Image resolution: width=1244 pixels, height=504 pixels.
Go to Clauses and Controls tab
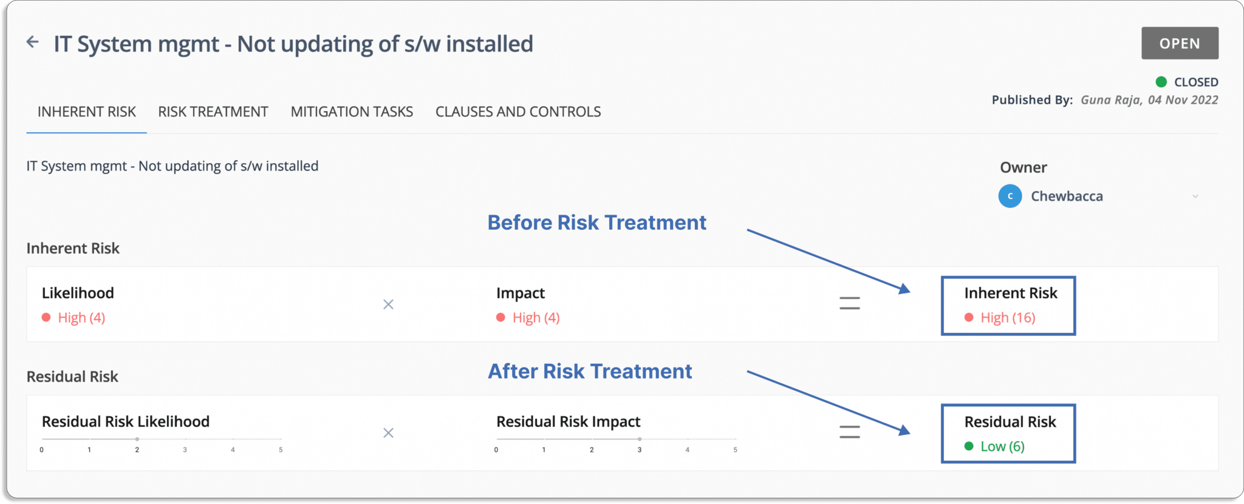[518, 112]
